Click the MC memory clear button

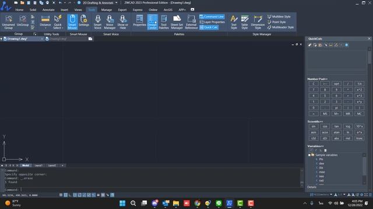pos(359,114)
